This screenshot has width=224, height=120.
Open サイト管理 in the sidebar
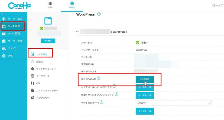(14, 26)
